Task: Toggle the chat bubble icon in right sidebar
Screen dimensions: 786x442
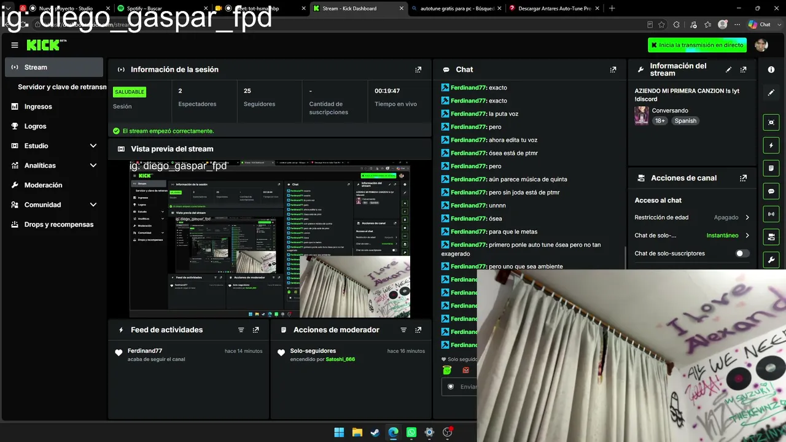Action: (771, 191)
